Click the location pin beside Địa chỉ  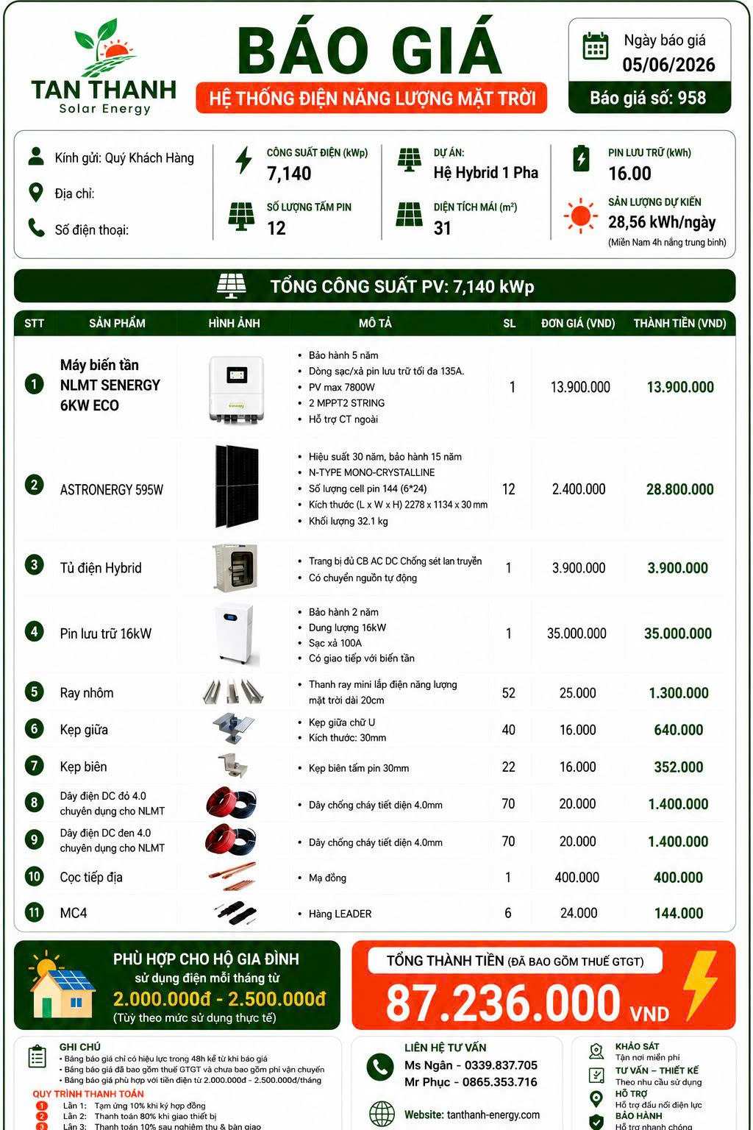pyautogui.click(x=35, y=193)
